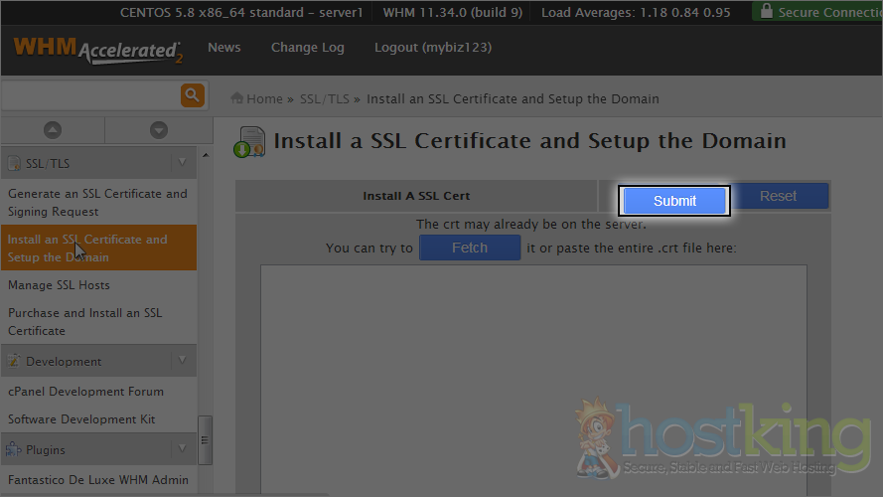Toggle the Plugins section arrow
Viewport: 883px width, 497px height.
[x=181, y=449]
